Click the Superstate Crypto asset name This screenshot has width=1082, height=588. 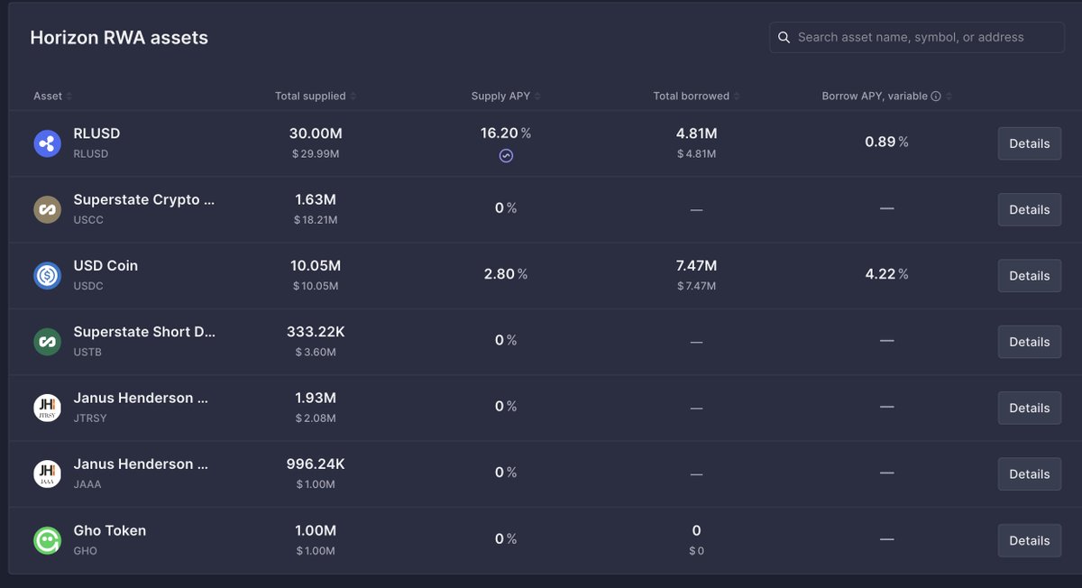pyautogui.click(x=144, y=199)
